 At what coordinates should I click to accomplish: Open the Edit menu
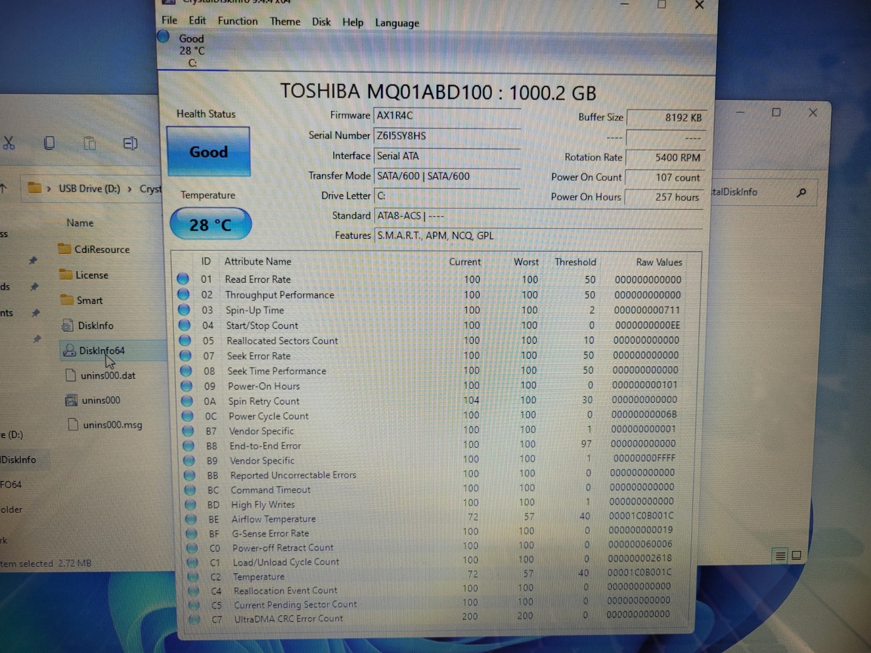tap(197, 21)
